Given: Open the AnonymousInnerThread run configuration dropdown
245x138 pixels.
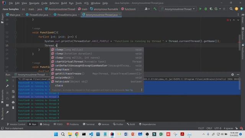Looking at the screenshot, I should (178, 9).
